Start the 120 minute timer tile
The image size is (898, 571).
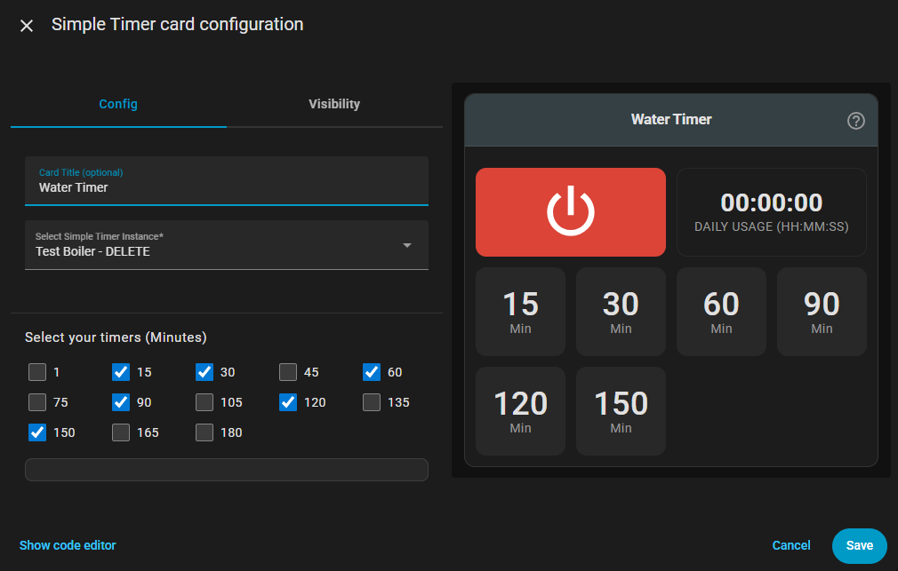(520, 411)
